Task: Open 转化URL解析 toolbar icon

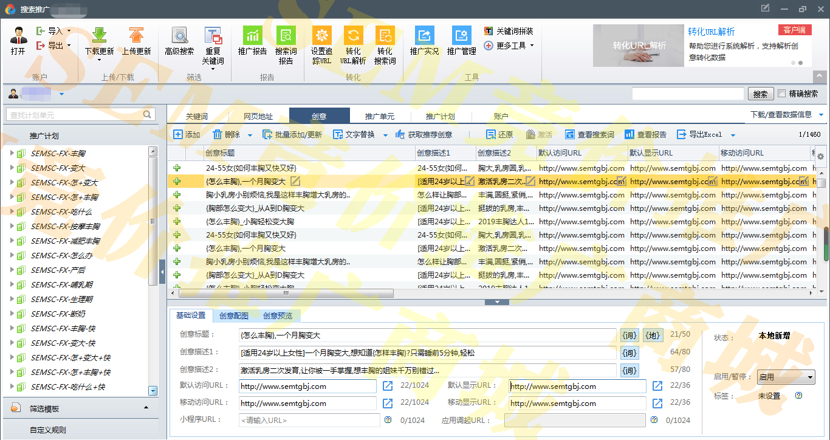Action: coord(353,36)
